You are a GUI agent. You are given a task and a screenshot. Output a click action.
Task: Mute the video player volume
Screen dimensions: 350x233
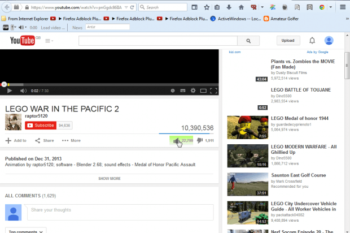pyautogui.click(x=23, y=90)
